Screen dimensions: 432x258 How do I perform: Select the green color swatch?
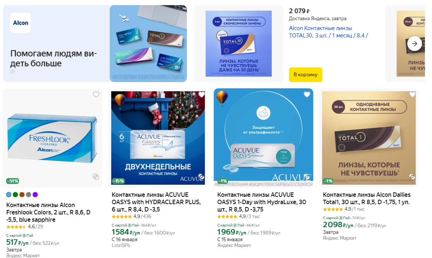point(15,195)
